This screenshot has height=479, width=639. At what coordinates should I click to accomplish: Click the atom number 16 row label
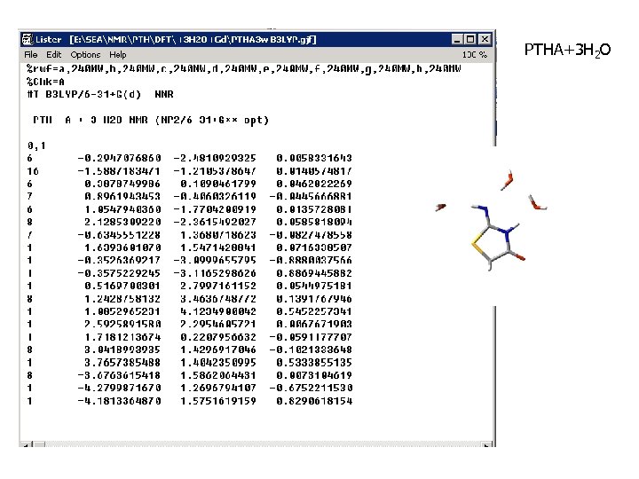[x=33, y=171]
